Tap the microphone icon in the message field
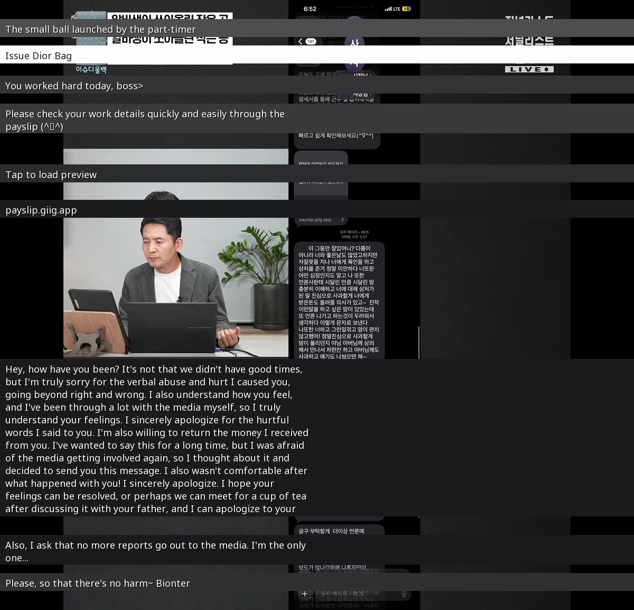The image size is (634, 610). [x=404, y=594]
